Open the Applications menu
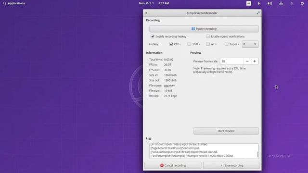 (x=14, y=3)
